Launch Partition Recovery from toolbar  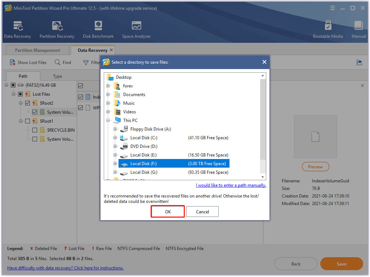point(57,29)
